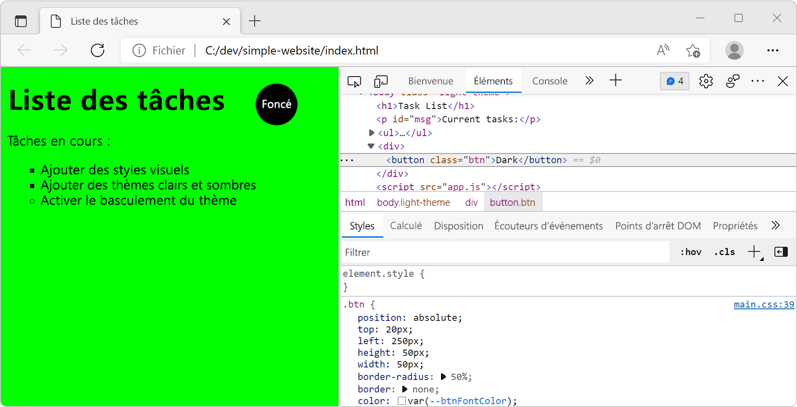Open Read aloud icon in address bar
The width and height of the screenshot is (797, 407).
663,50
